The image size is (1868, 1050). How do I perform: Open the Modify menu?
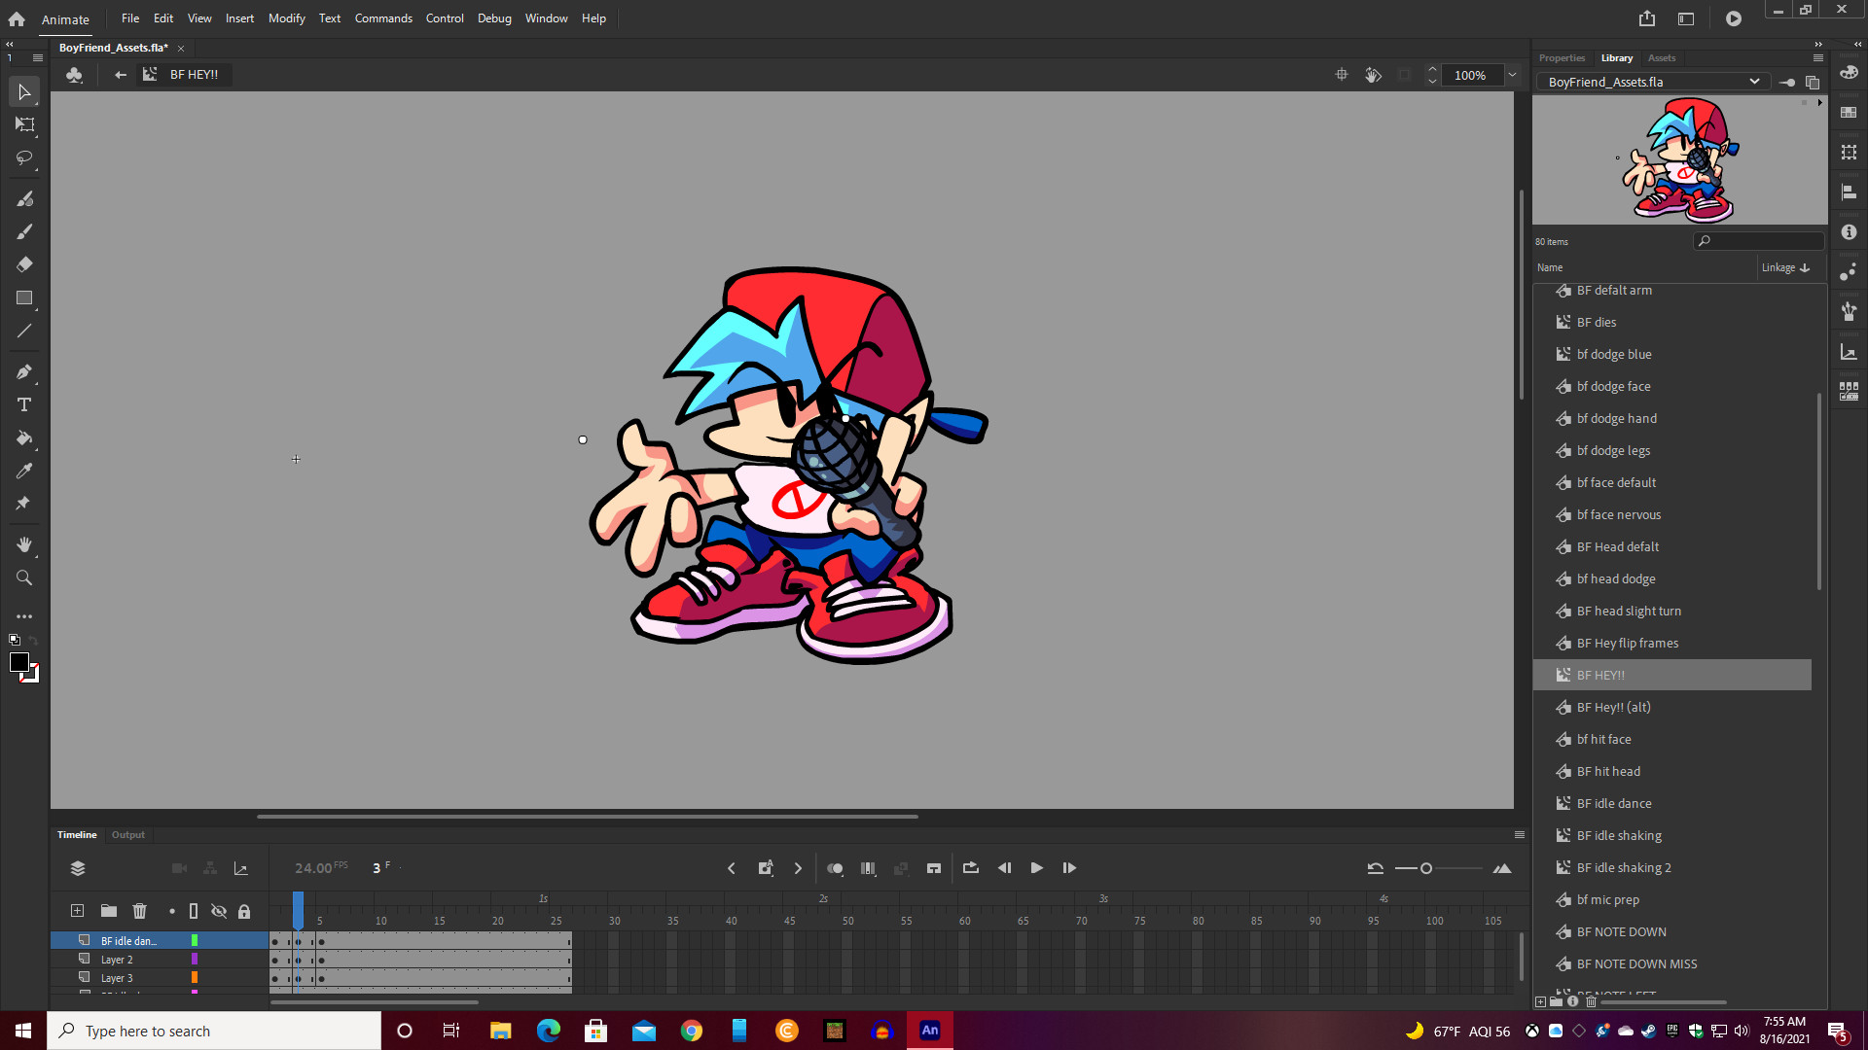286,18
